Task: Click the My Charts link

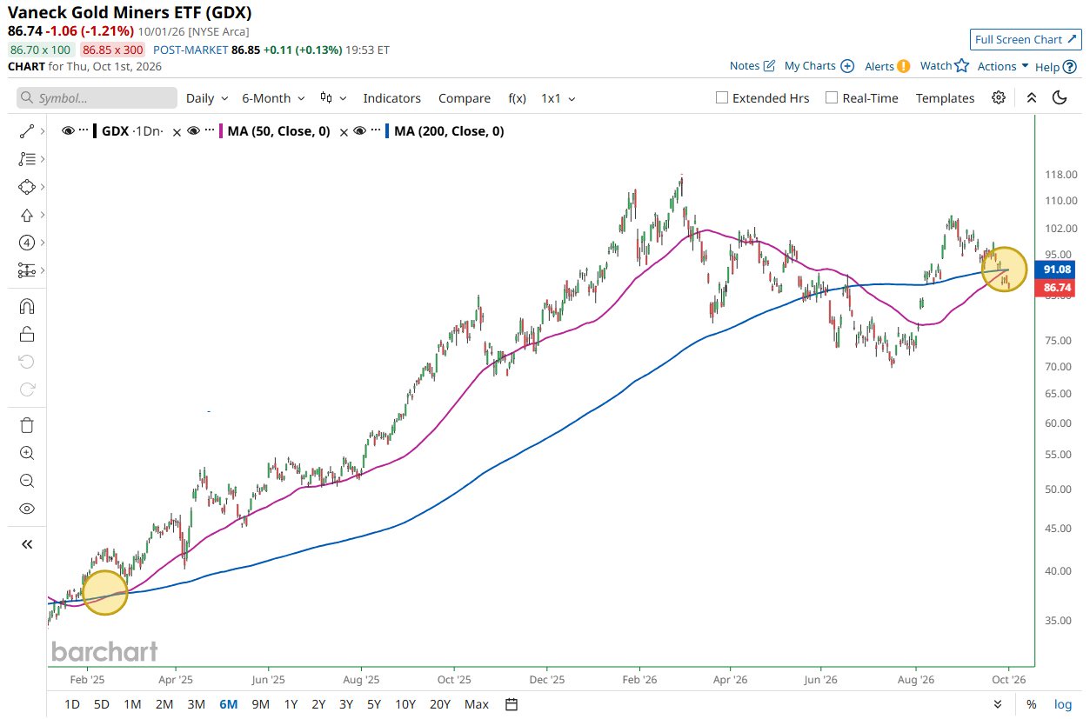Action: pyautogui.click(x=810, y=66)
